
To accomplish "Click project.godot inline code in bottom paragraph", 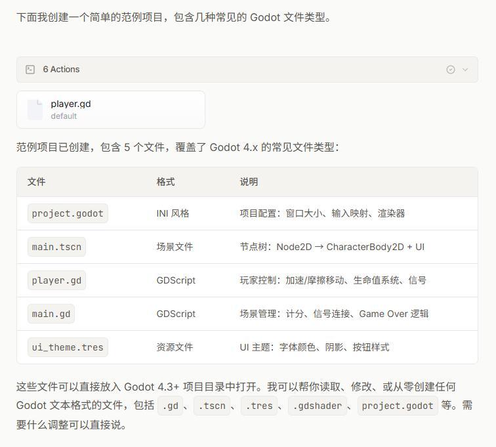I will 397,406.
